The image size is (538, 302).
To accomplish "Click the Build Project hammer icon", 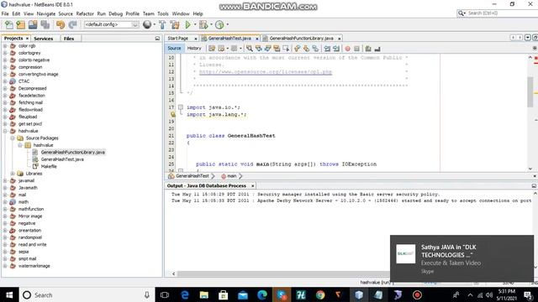I will click(x=162, y=24).
